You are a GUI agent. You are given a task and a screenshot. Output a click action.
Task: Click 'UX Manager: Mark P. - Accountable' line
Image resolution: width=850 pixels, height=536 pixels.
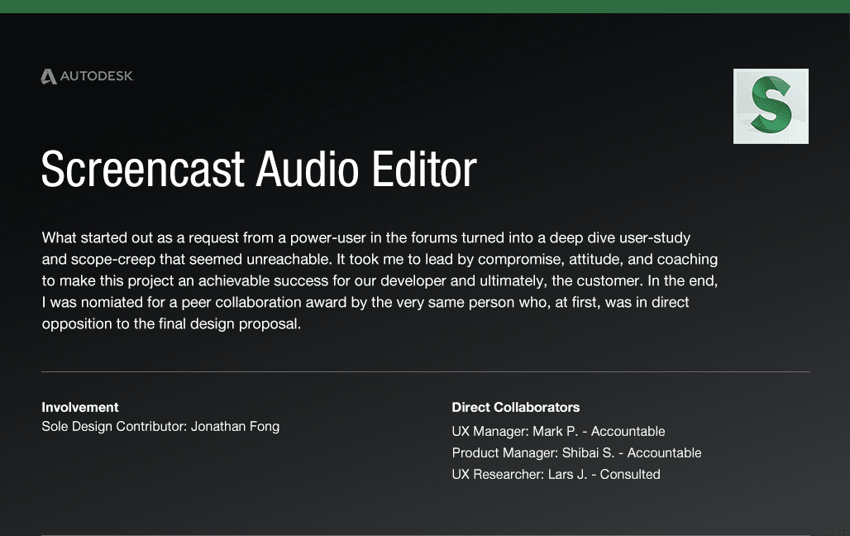[558, 431]
